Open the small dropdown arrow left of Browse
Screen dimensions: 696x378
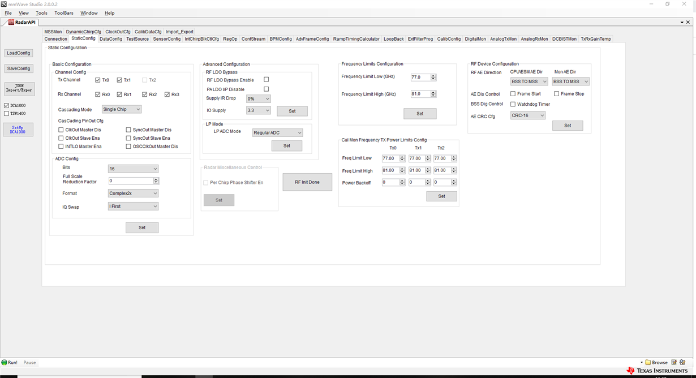642,363
